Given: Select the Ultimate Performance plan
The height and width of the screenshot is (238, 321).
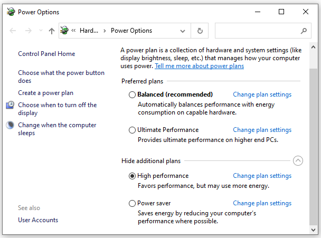Looking at the screenshot, I should pyautogui.click(x=132, y=130).
